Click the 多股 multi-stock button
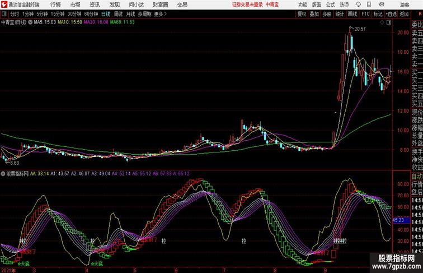The image size is (423, 273). point(327,14)
